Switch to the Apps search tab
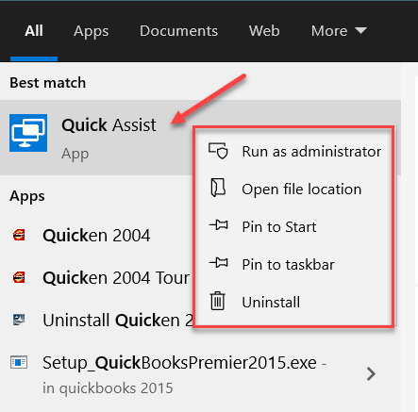 coord(91,31)
